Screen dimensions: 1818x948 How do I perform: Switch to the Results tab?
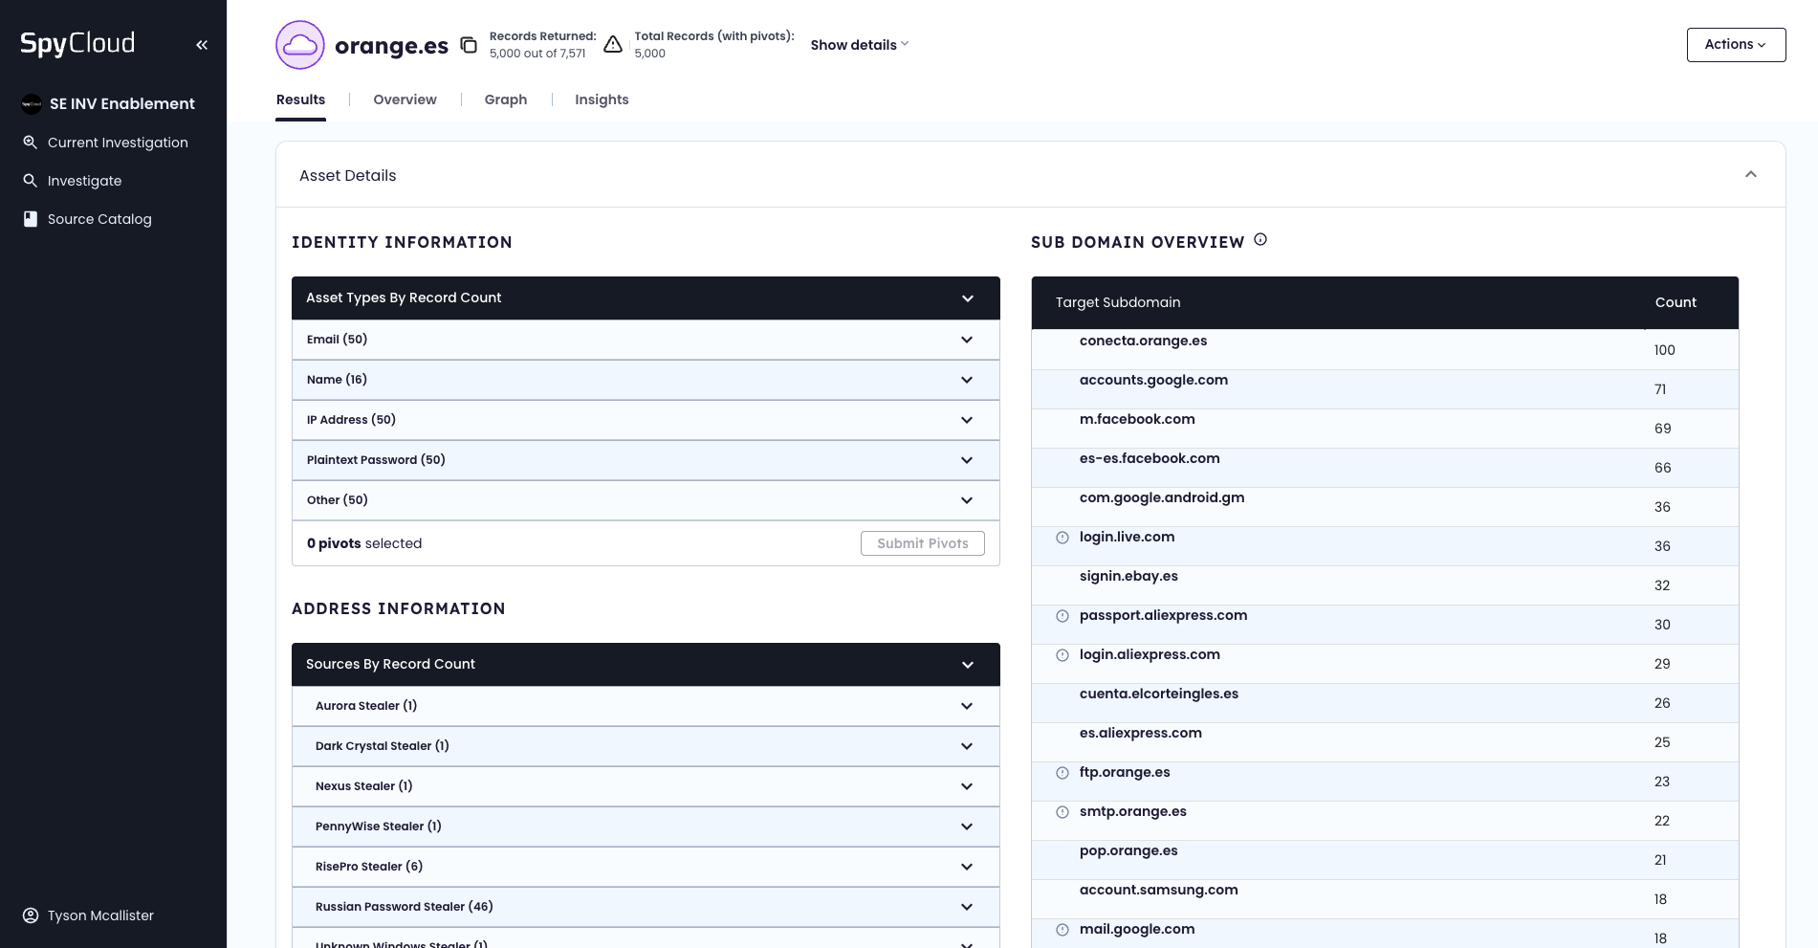click(300, 99)
